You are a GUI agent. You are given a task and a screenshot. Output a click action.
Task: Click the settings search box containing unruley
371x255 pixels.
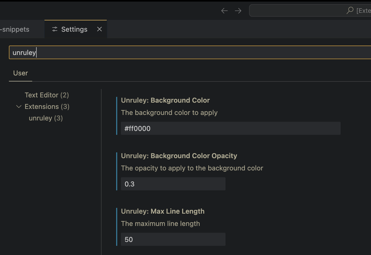(190, 52)
